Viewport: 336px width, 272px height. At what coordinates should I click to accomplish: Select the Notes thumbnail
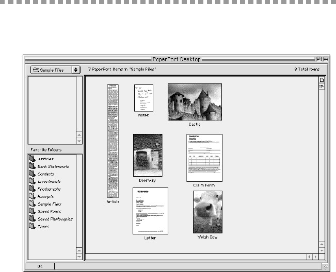pyautogui.click(x=144, y=98)
